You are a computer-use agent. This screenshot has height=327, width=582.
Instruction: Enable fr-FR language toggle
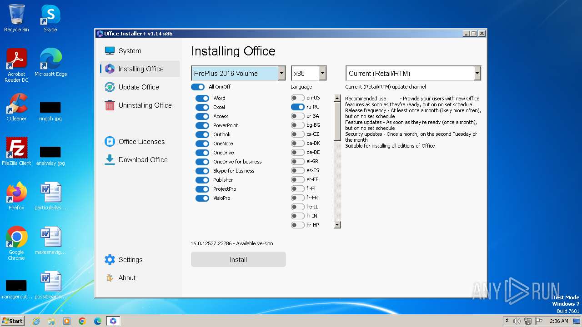point(298,198)
